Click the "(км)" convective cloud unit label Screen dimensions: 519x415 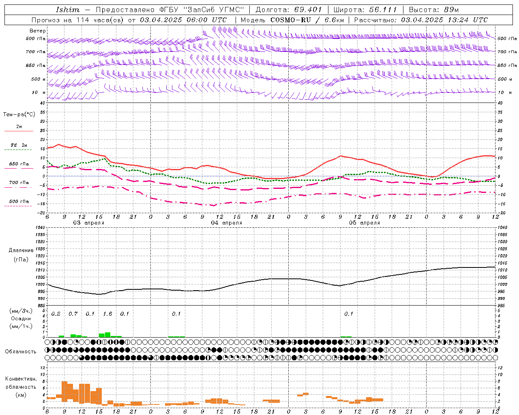click(x=21, y=395)
